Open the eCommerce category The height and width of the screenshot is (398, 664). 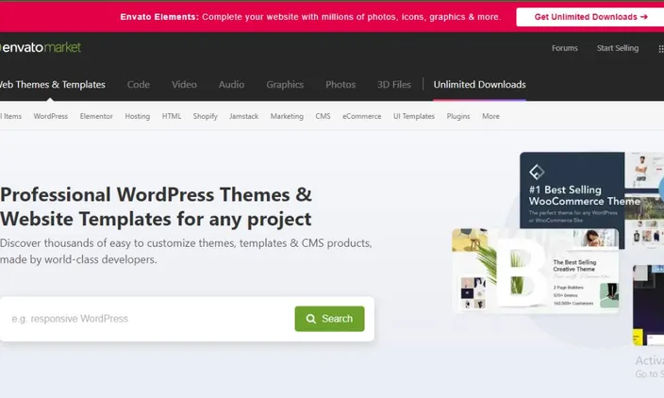coord(361,116)
